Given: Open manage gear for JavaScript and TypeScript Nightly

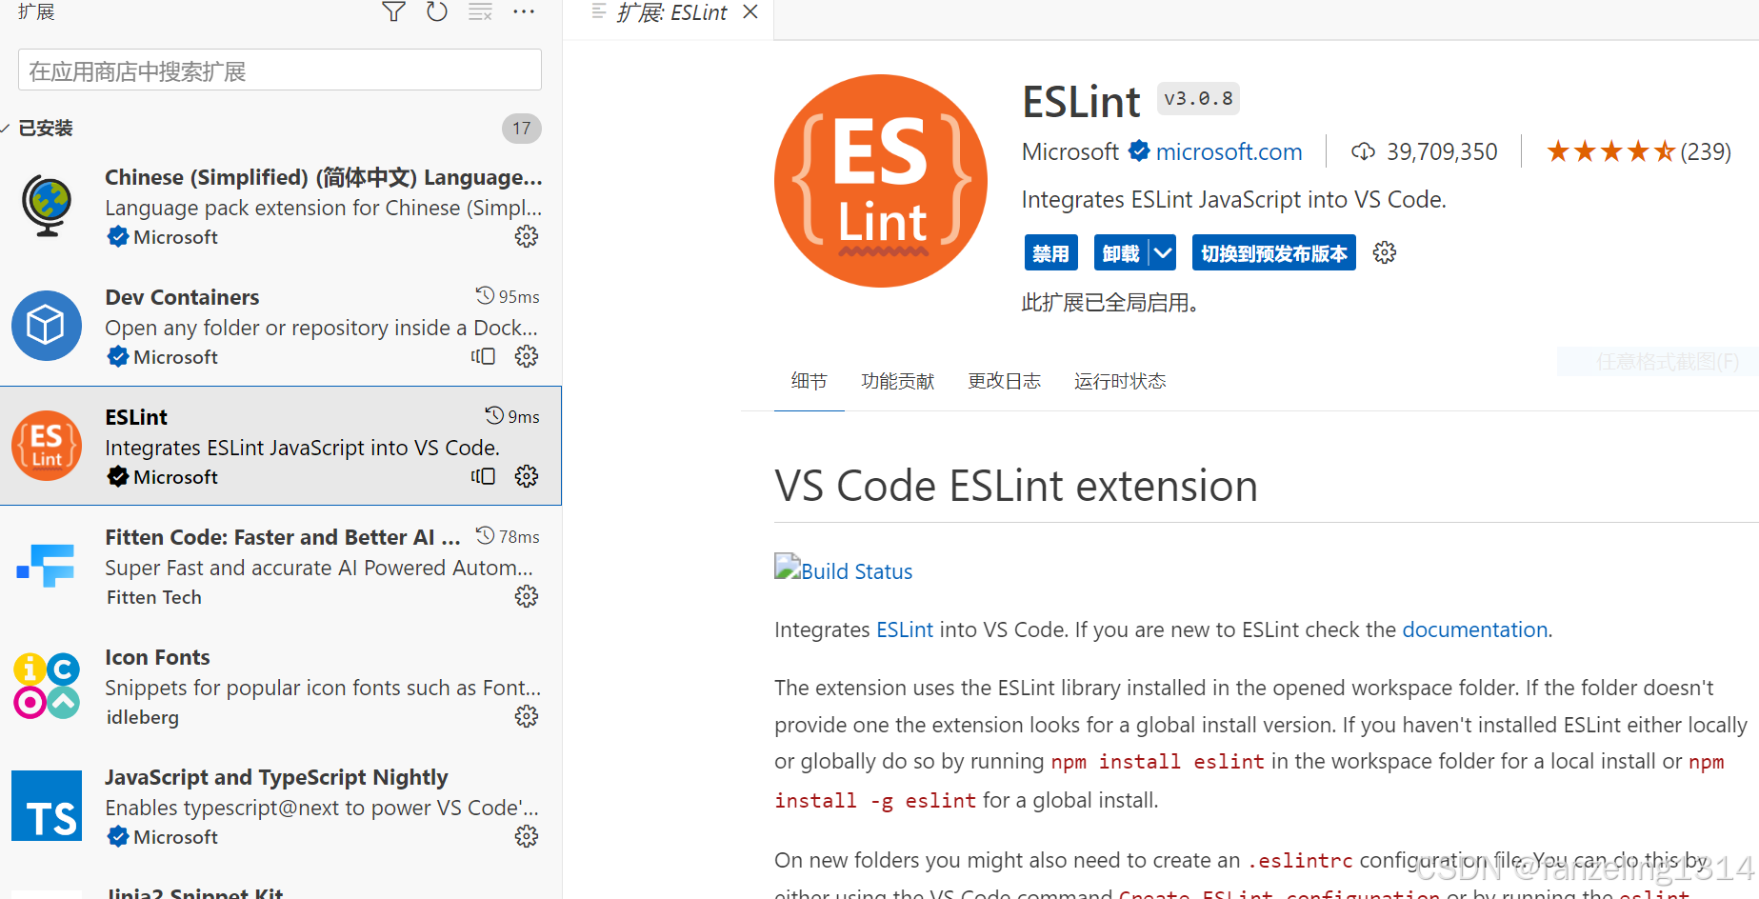Looking at the screenshot, I should point(527,836).
